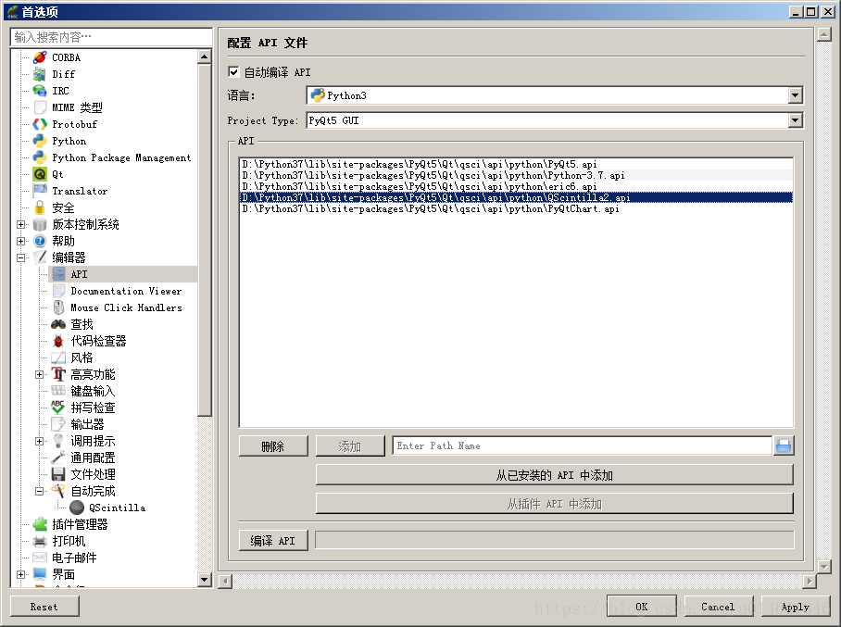Open the 打印机 settings page
The image size is (841, 627).
pyautogui.click(x=69, y=541)
